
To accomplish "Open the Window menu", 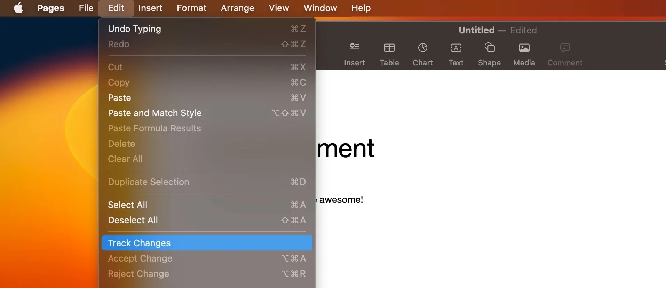I will tap(320, 8).
